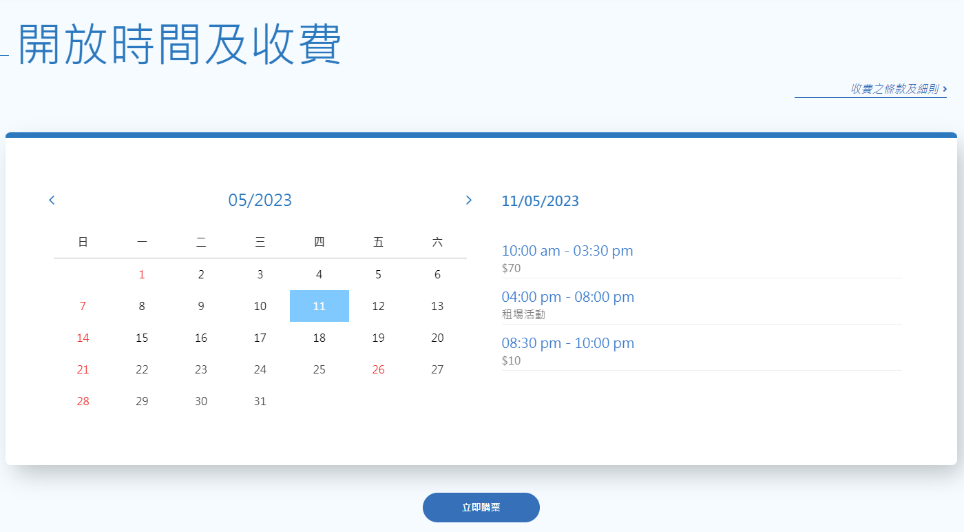
Task: Pick Sunday May 7 from the calendar
Action: (x=83, y=305)
